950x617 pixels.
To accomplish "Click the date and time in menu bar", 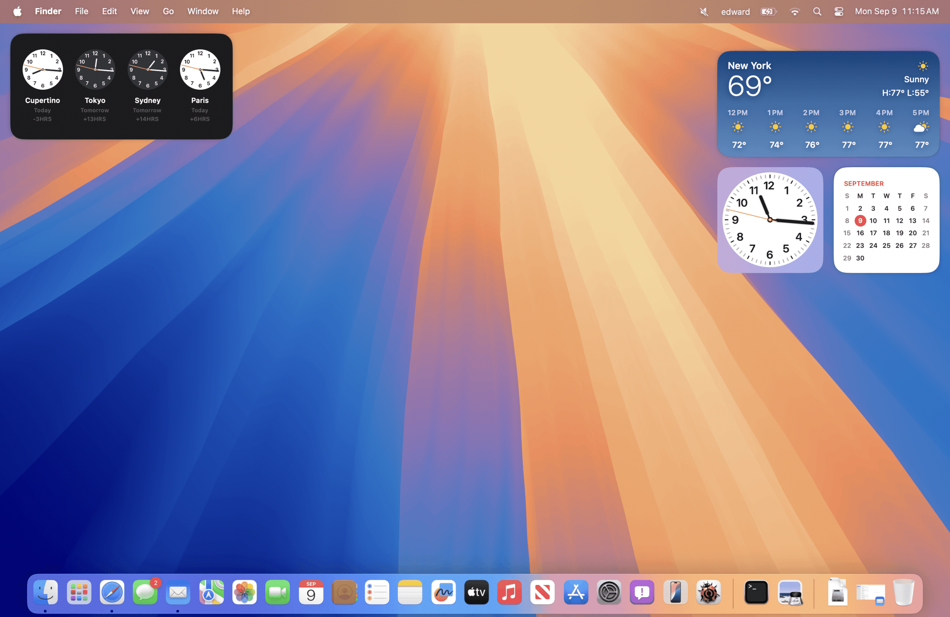I will click(897, 11).
